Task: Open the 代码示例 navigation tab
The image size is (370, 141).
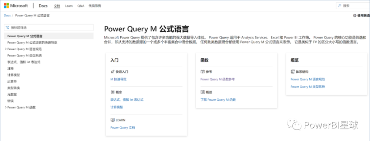Action: point(95,6)
